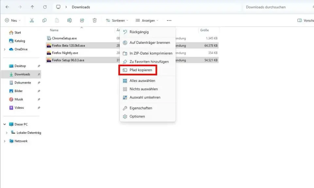This screenshot has height=188, width=314.
Task: Go back with the left arrow
Action: (x=7, y=7)
